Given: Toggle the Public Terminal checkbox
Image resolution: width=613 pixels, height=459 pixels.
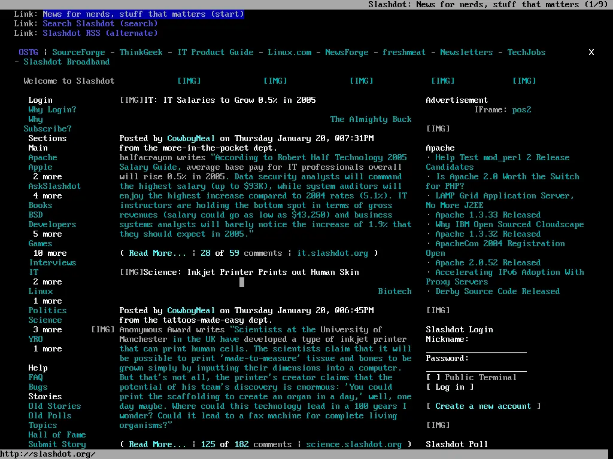Looking at the screenshot, I should [433, 378].
